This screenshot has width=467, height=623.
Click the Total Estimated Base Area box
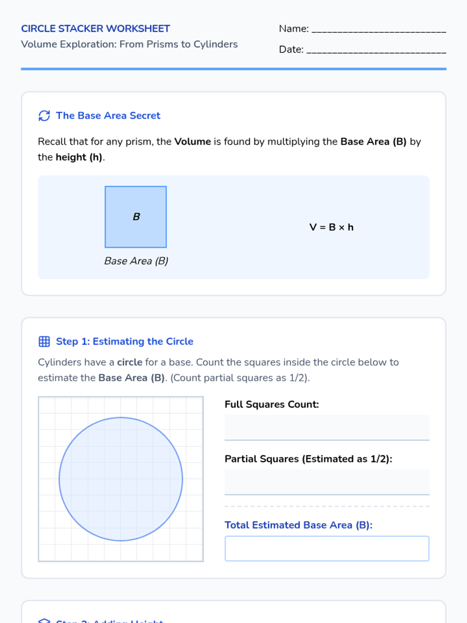coord(327,548)
